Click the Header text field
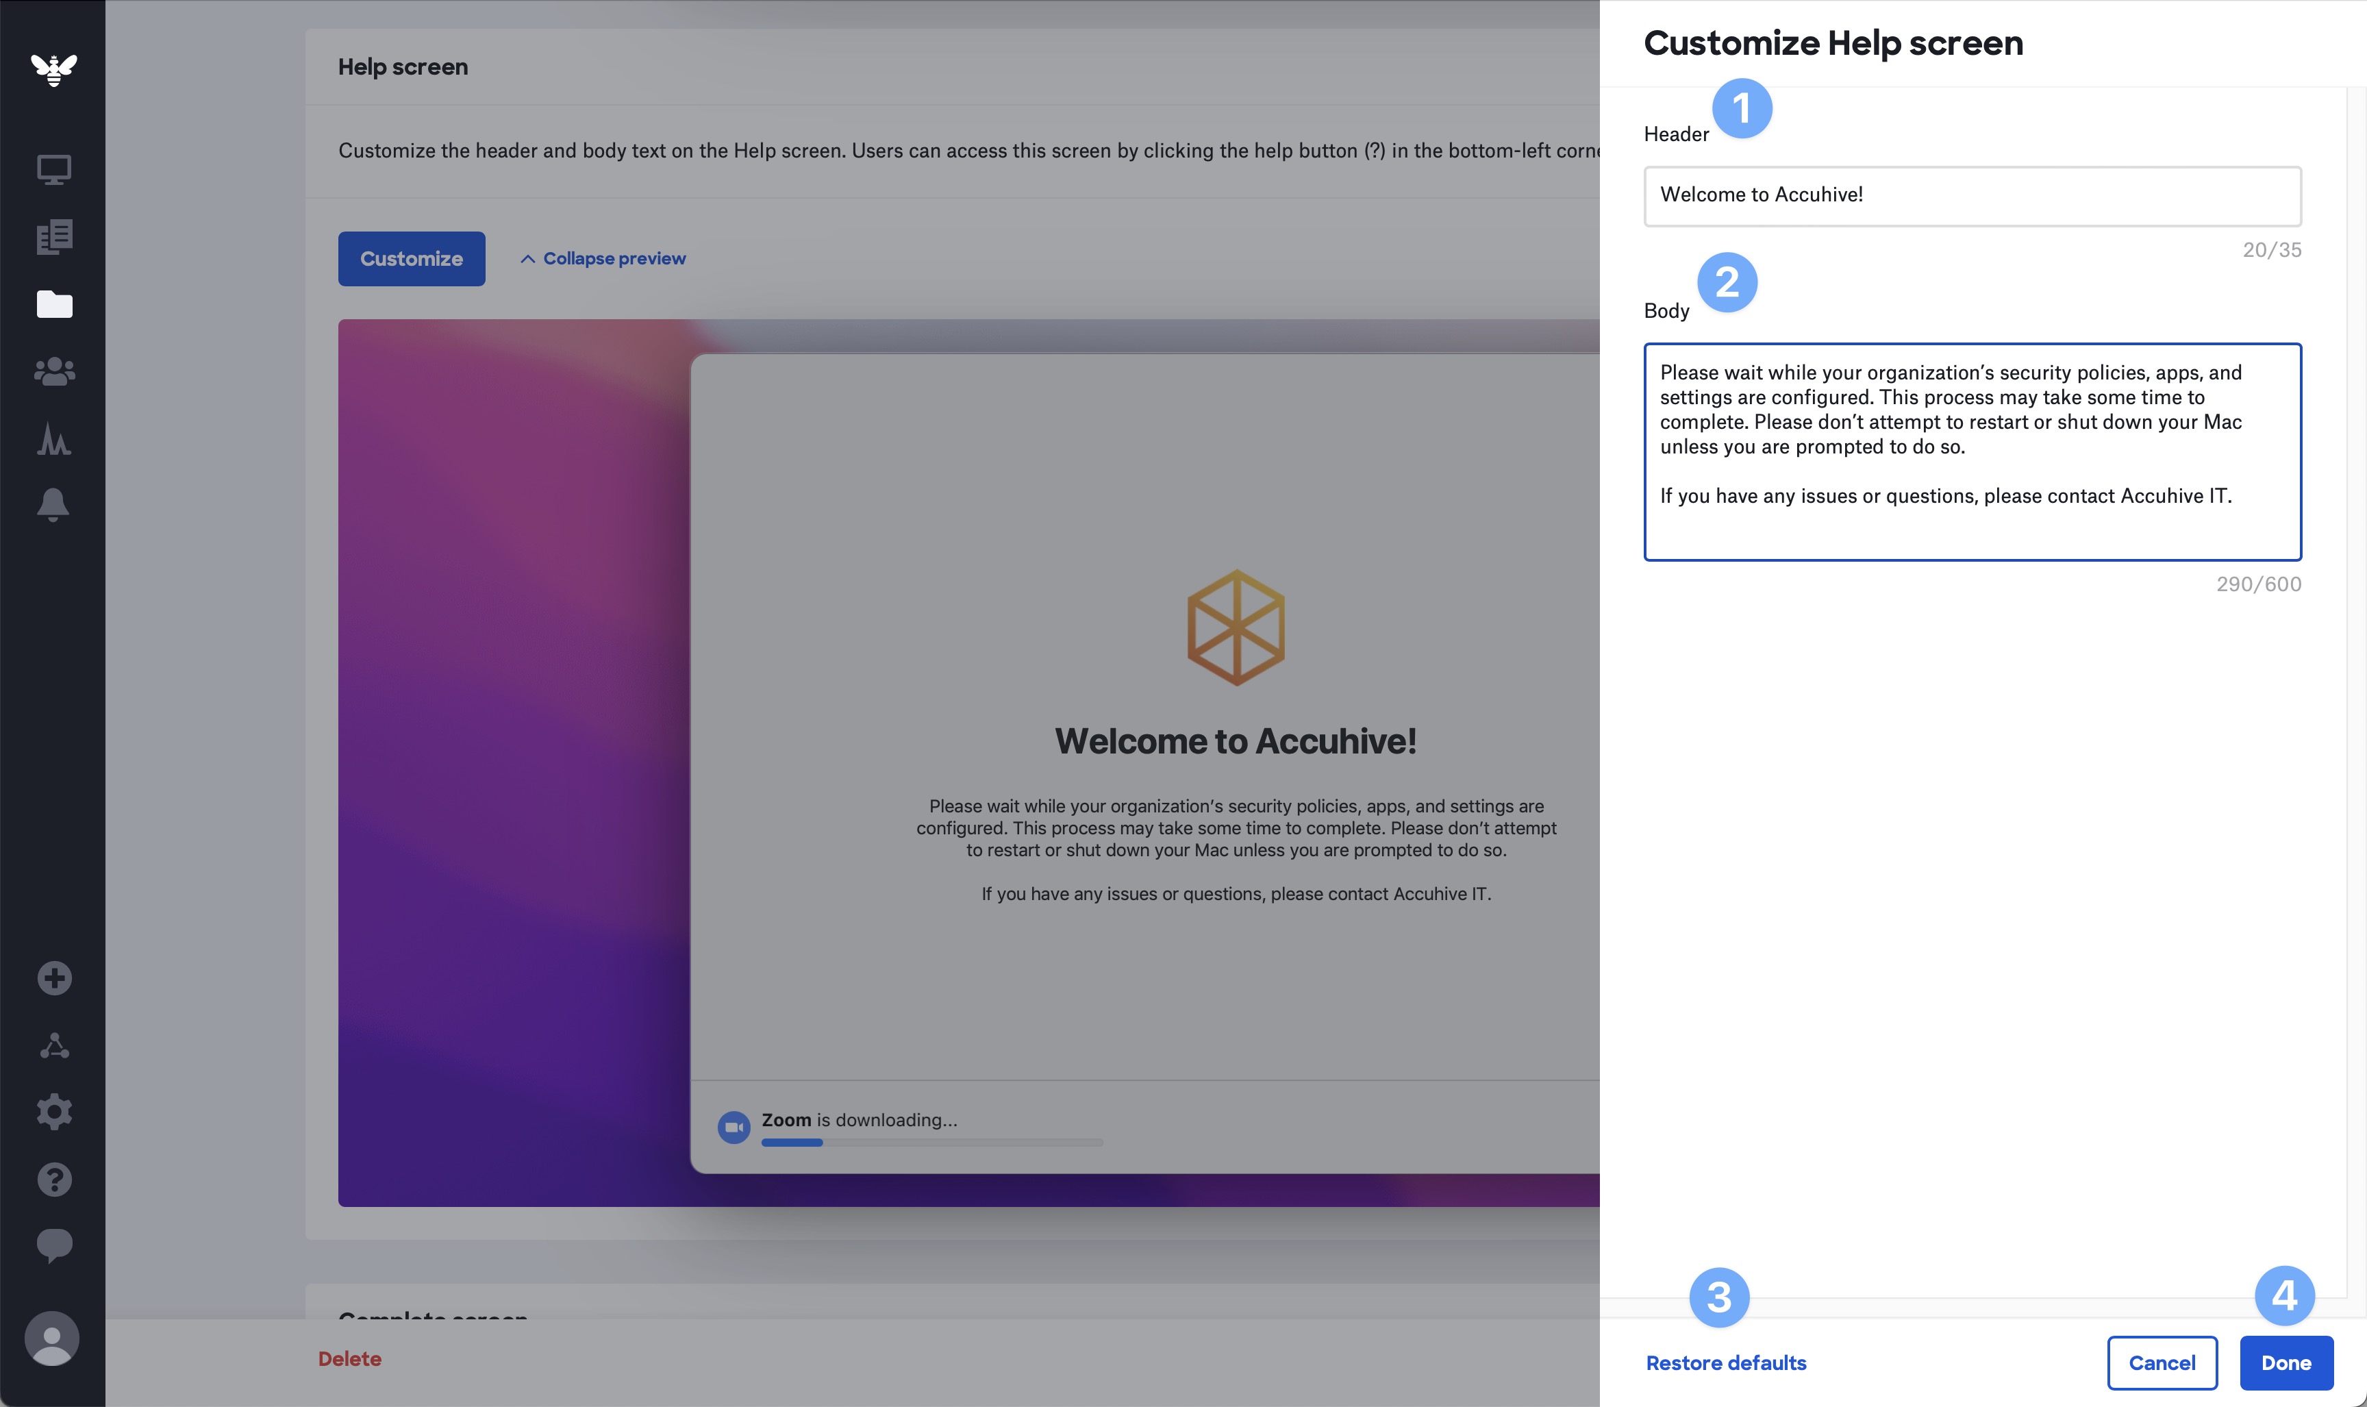The image size is (2367, 1407). click(x=1972, y=195)
